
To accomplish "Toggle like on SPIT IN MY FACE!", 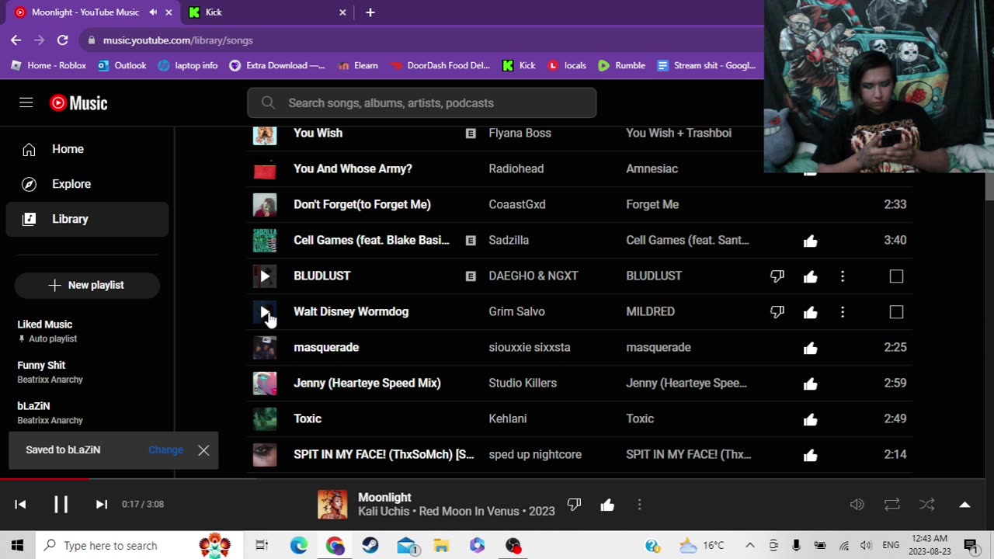I will point(810,455).
